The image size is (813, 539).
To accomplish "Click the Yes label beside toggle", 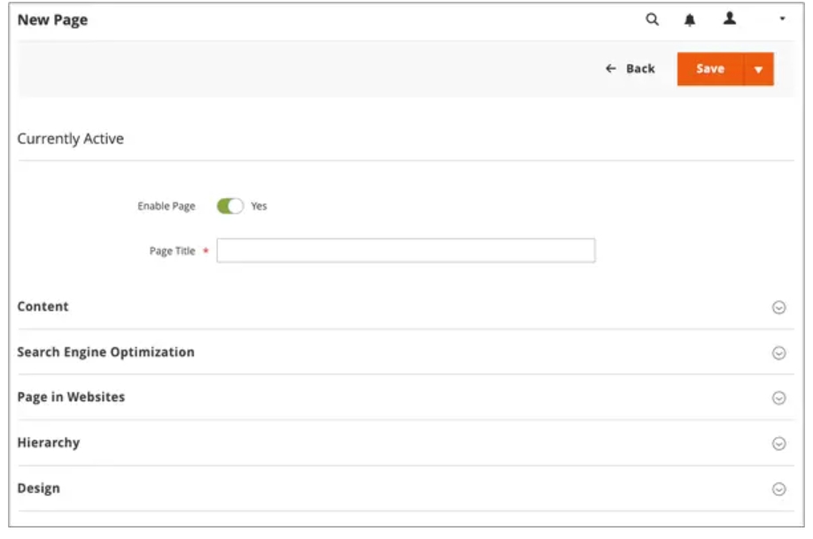I will 259,206.
